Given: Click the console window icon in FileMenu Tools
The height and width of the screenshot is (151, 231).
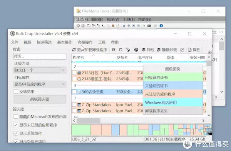Looking at the screenshot, I should point(149,26).
